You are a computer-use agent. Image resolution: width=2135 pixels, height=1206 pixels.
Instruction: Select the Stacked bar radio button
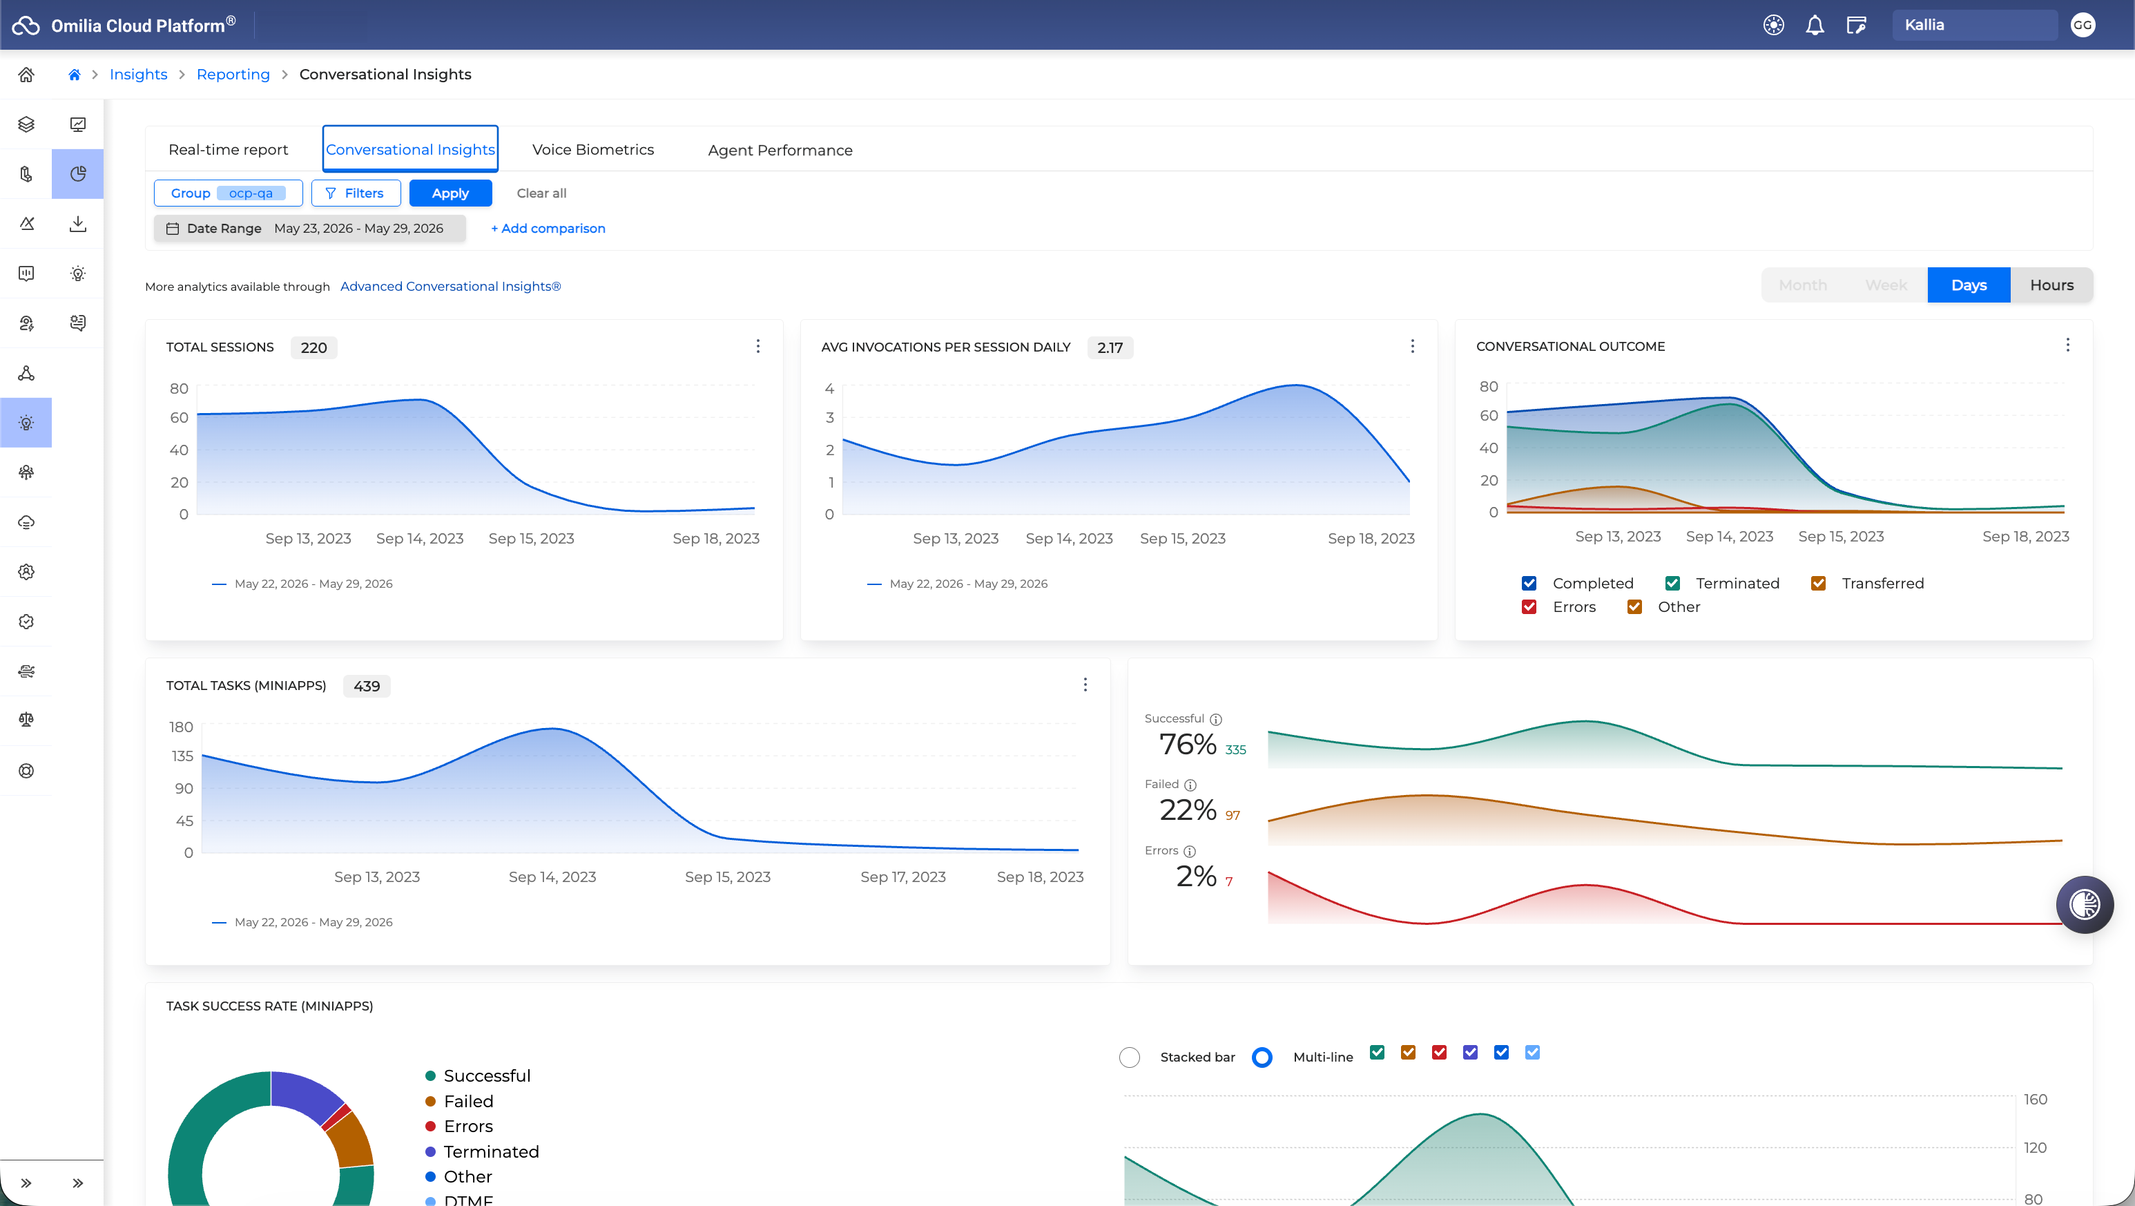[1130, 1057]
